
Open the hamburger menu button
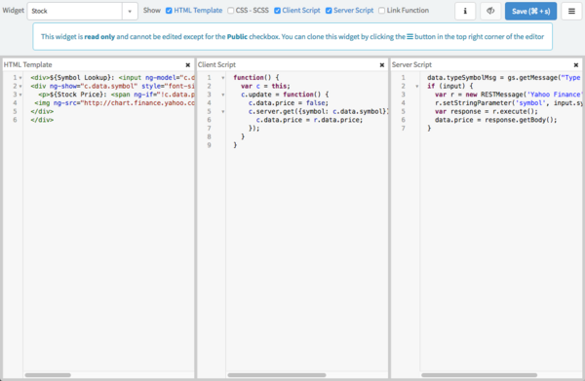click(571, 11)
